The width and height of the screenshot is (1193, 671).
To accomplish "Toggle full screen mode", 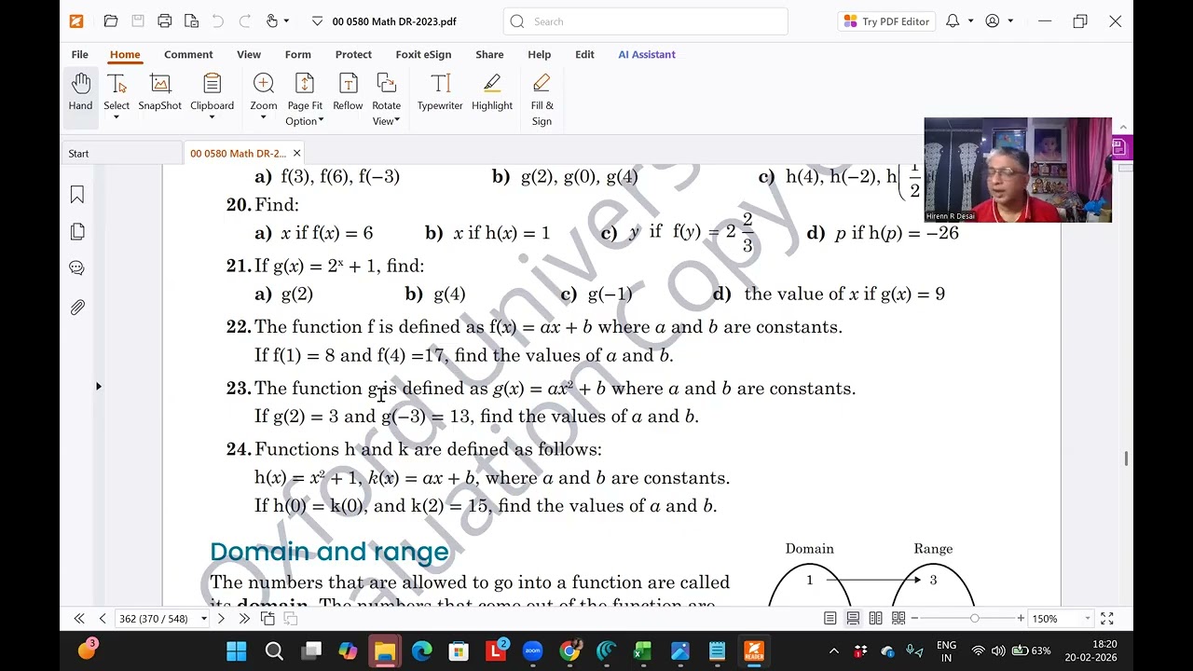I will 1107,619.
